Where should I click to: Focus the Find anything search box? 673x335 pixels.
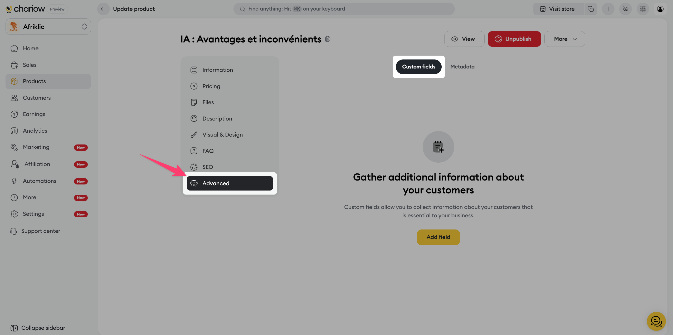point(344,9)
